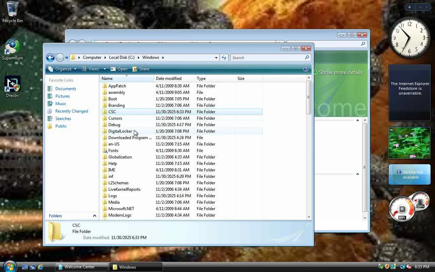Viewport: 435px width, 272px height.
Task: Click the Share toolbar button
Action: 141,69
